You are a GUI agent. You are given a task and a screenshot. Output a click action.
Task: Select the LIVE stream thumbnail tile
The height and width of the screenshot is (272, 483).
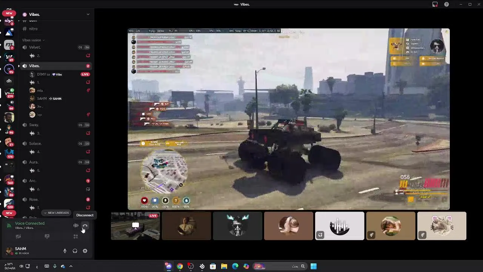pos(135,226)
